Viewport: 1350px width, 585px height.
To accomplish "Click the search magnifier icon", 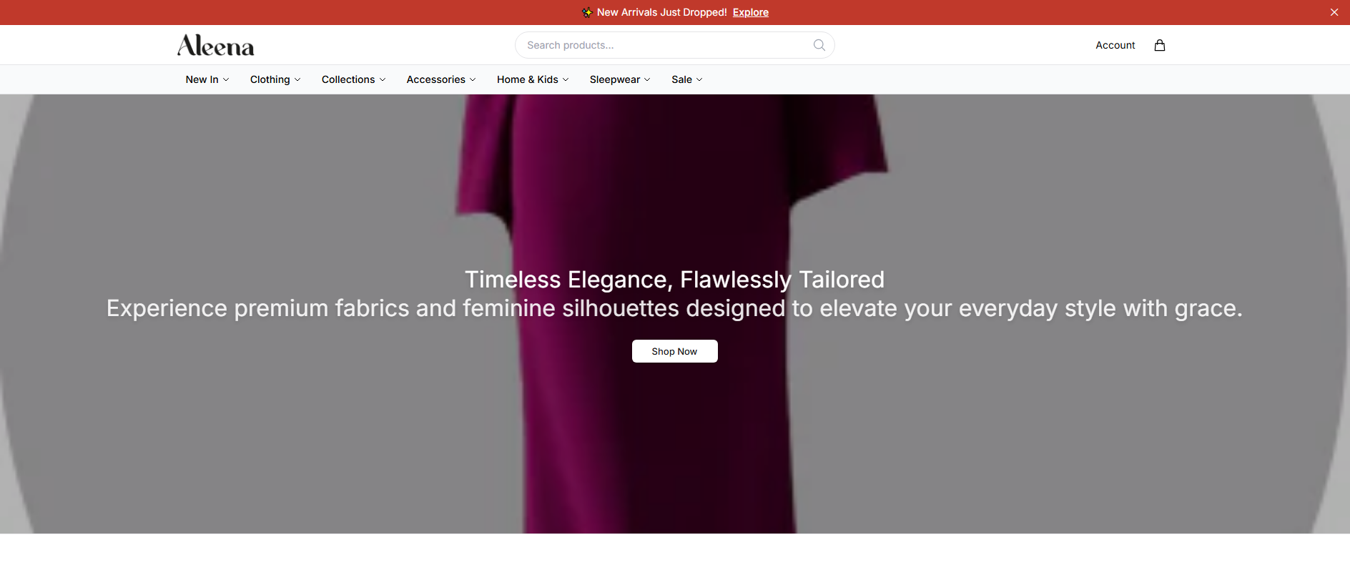I will pyautogui.click(x=819, y=45).
